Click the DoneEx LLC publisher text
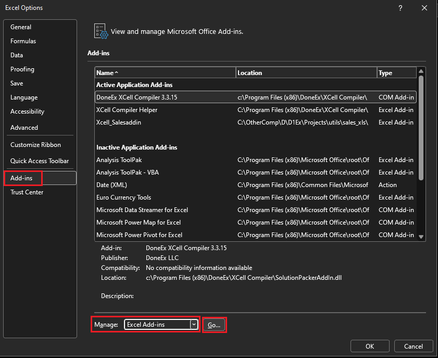 [162, 258]
